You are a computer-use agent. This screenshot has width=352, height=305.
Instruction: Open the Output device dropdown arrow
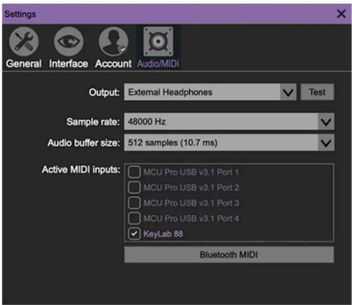point(288,92)
